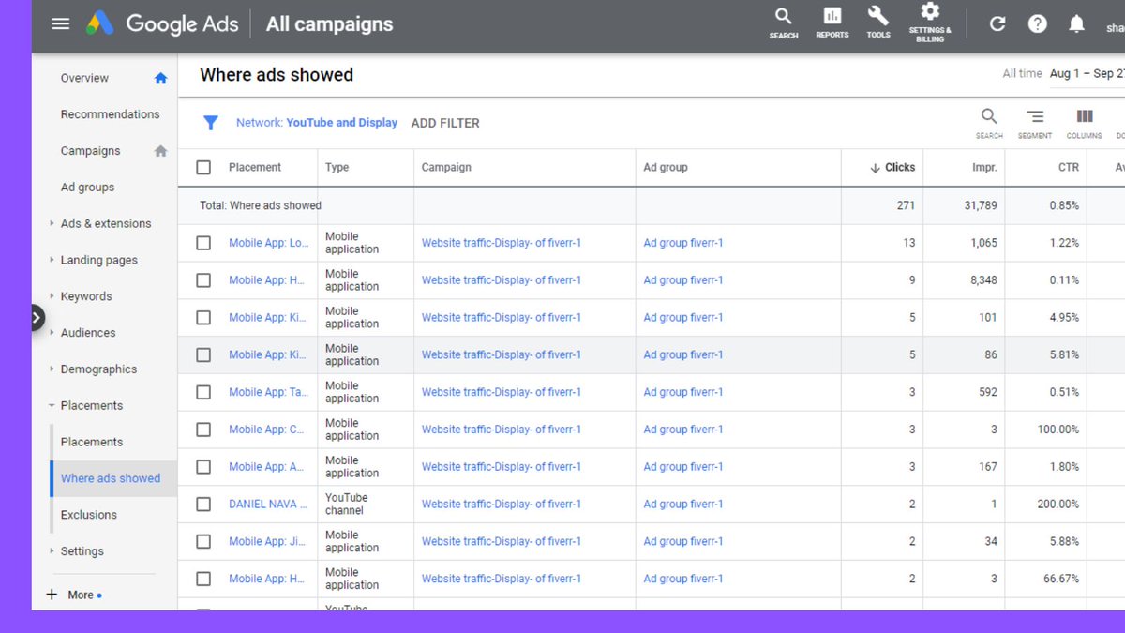This screenshot has height=633, width=1125.
Task: Expand Keywords in sidebar
Action: (52, 296)
